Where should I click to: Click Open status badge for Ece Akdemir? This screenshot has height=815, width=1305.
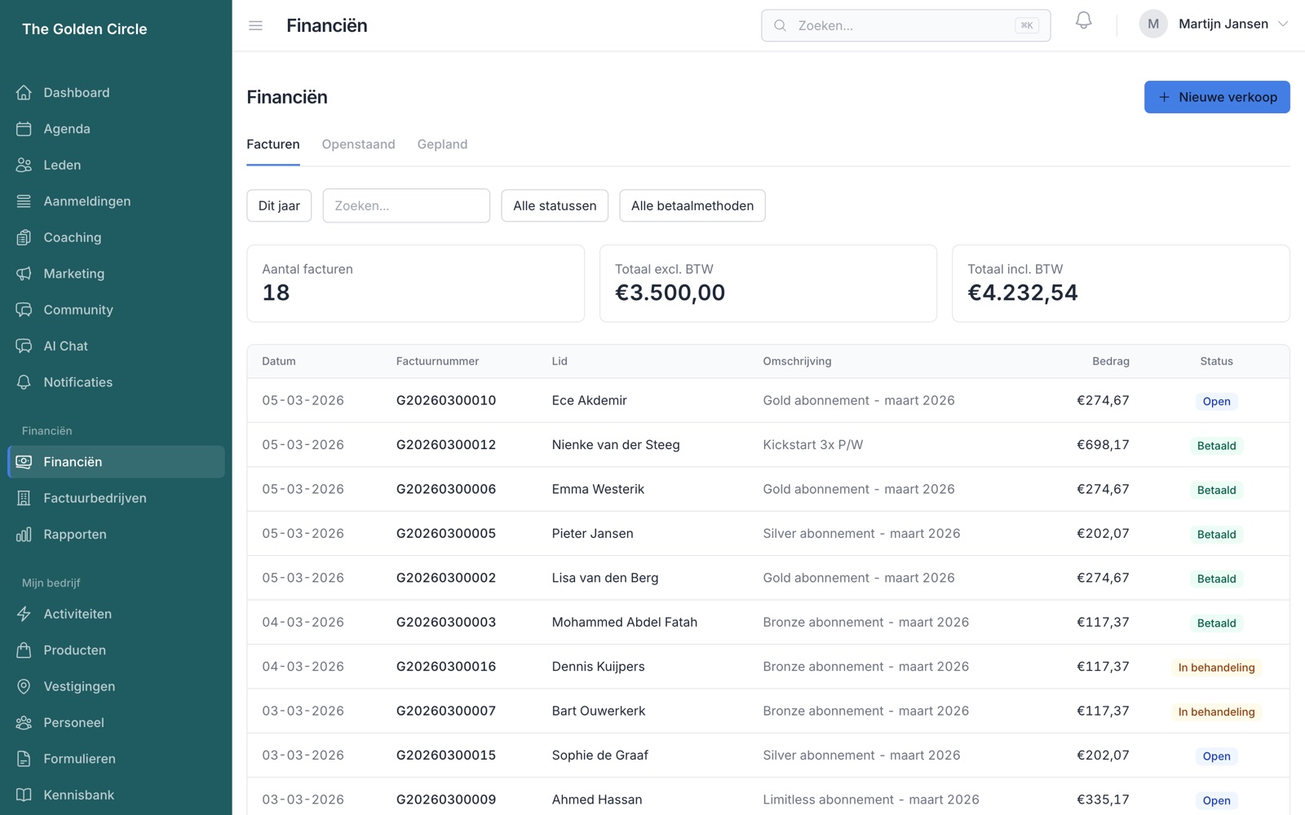[x=1216, y=402]
